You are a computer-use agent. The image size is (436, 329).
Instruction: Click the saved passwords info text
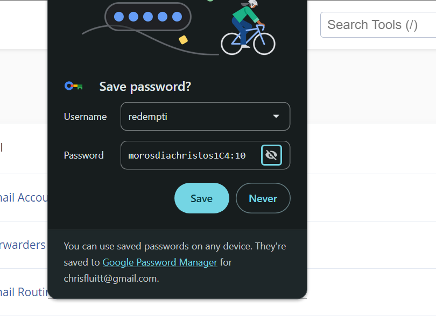coord(174,246)
